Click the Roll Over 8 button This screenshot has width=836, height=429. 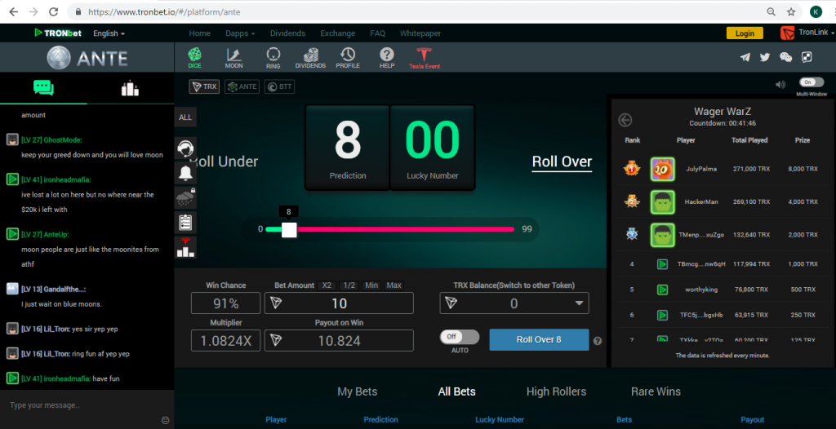pos(539,339)
